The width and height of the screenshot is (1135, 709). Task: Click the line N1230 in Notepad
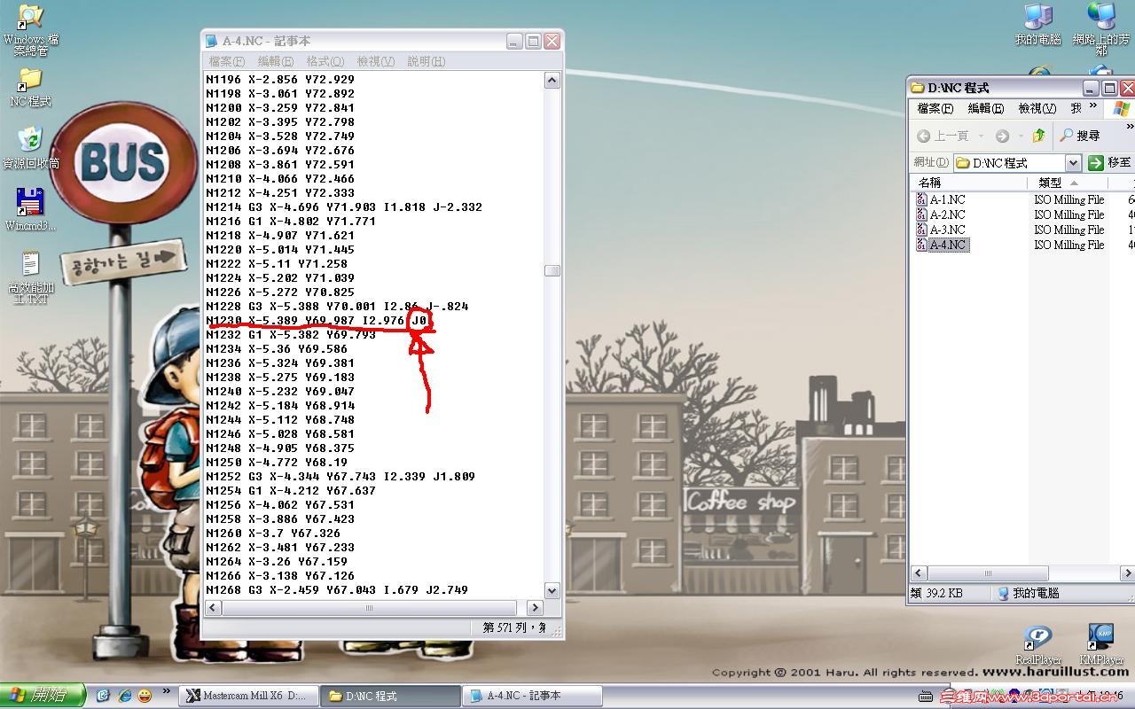317,320
